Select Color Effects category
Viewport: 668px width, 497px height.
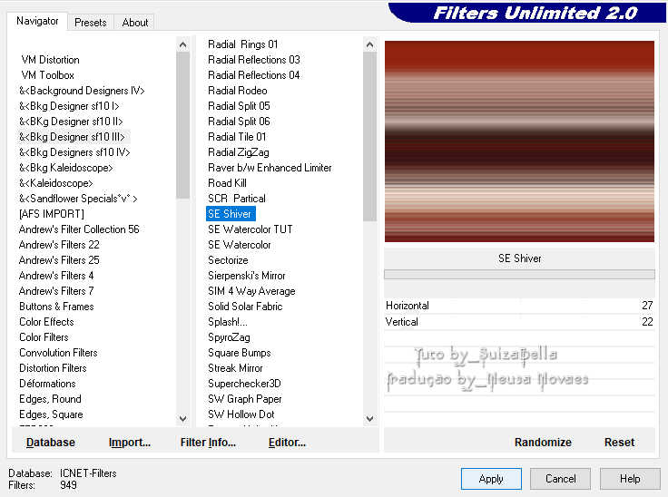coord(46,322)
